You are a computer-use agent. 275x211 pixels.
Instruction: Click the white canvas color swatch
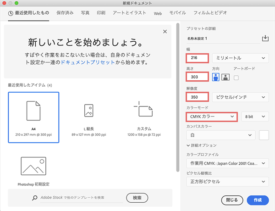click(x=264, y=135)
